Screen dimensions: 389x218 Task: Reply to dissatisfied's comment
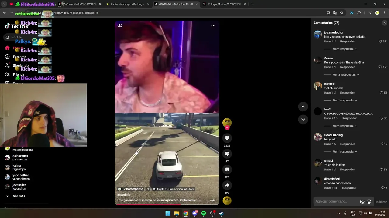[x=349, y=188]
